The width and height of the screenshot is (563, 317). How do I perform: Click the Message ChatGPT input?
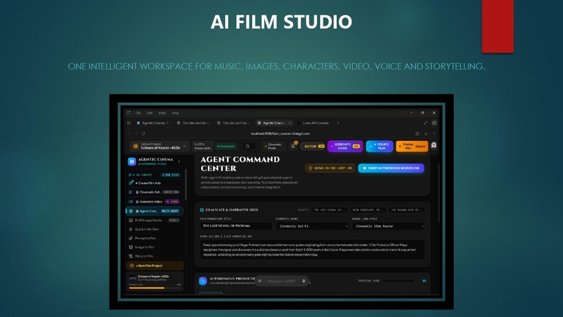pyautogui.click(x=281, y=281)
